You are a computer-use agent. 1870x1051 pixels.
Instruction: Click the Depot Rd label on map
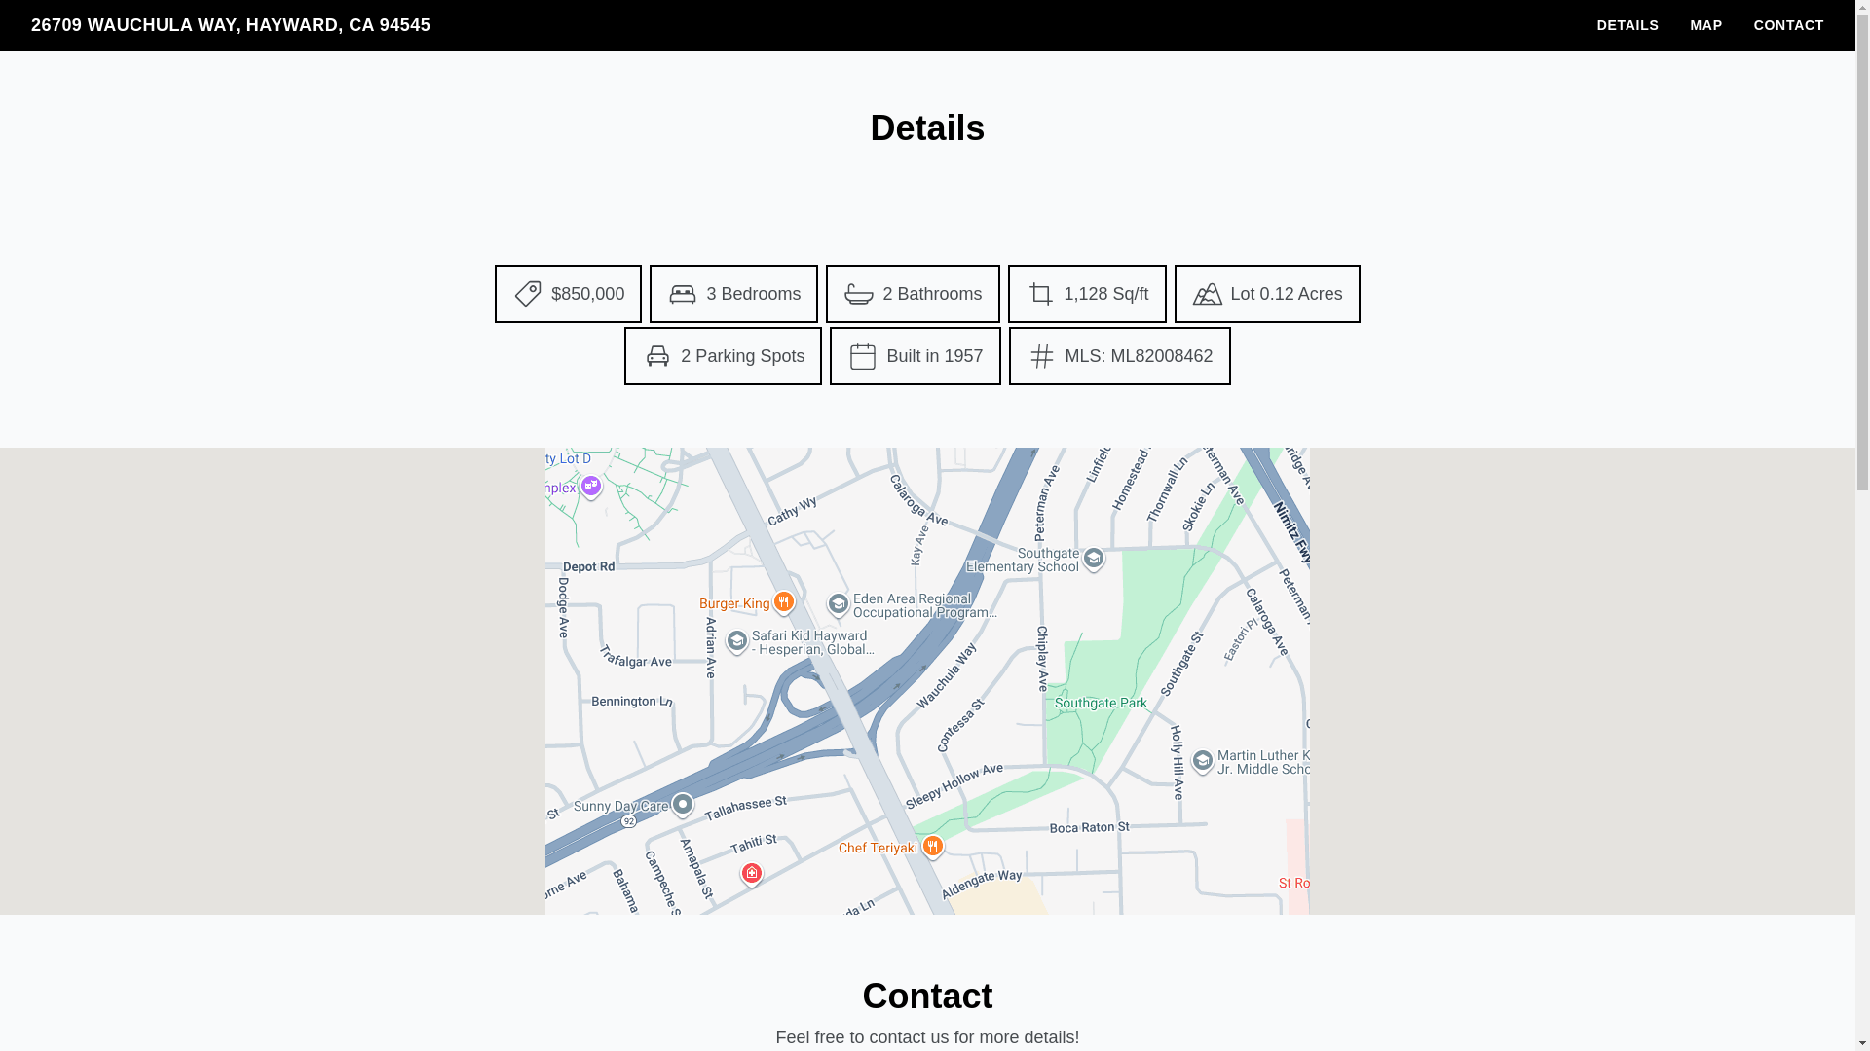coord(589,566)
